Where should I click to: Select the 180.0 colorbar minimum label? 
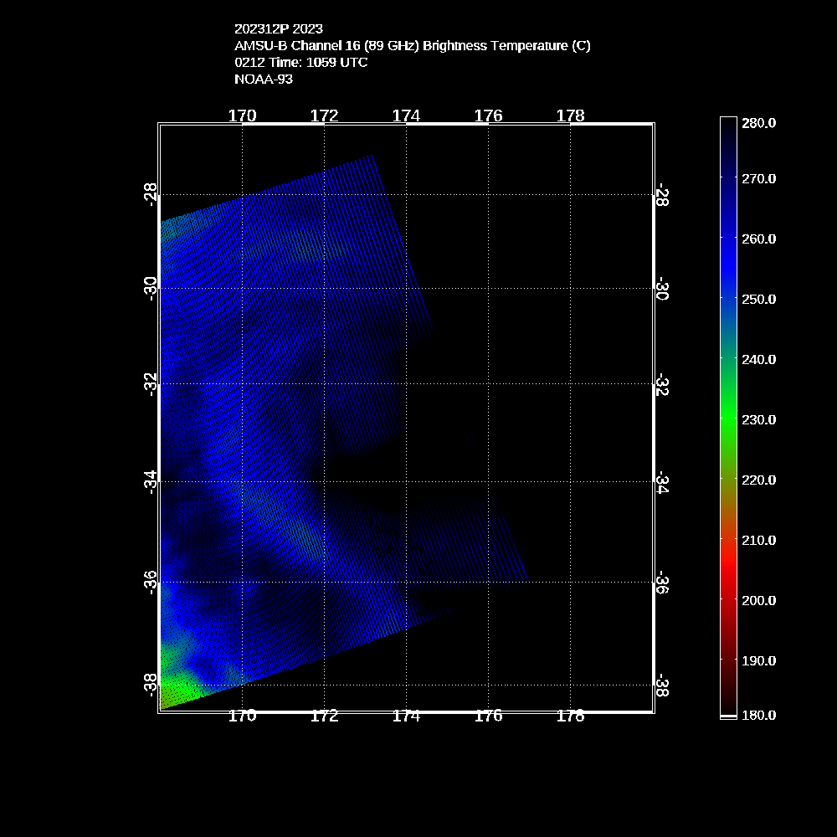(x=759, y=715)
